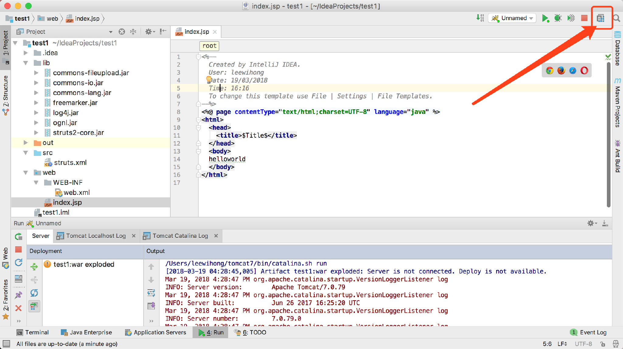Screen dimensions: 623x349
Task: Switch to Tomcat Localhost Log tab
Action: click(96, 236)
